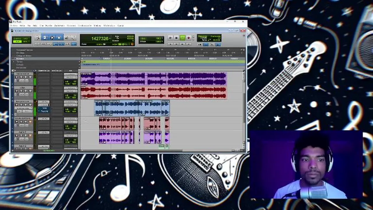
Task: Click the Zoom Toggle button
Action: click(37, 44)
